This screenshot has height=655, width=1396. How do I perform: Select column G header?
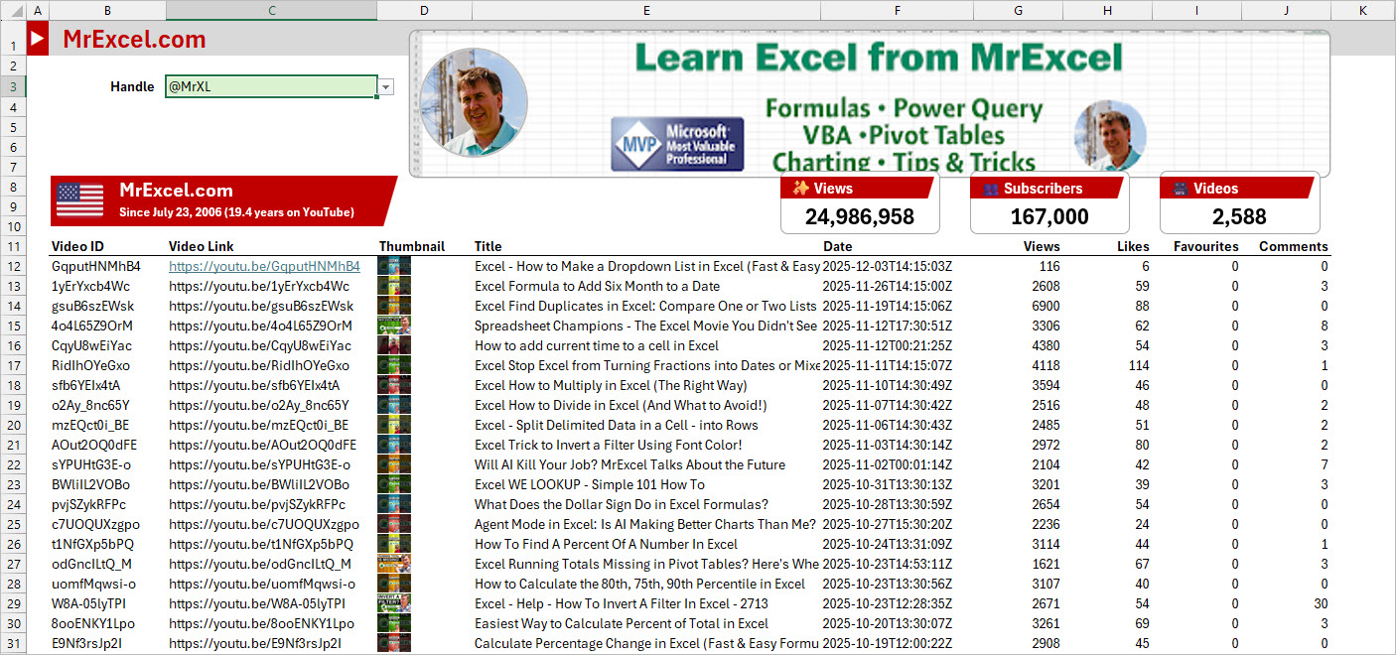(1018, 10)
